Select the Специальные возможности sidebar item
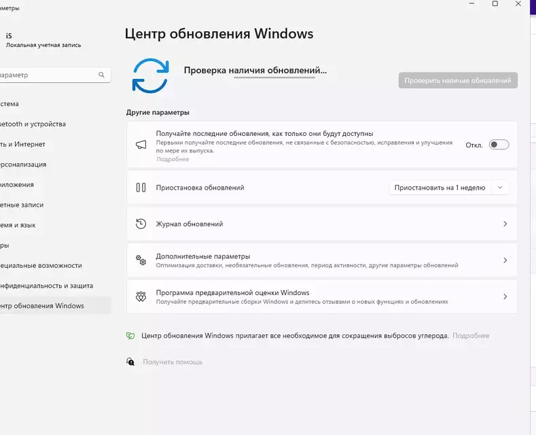Viewport: 536px width, 435px height. click(x=55, y=265)
